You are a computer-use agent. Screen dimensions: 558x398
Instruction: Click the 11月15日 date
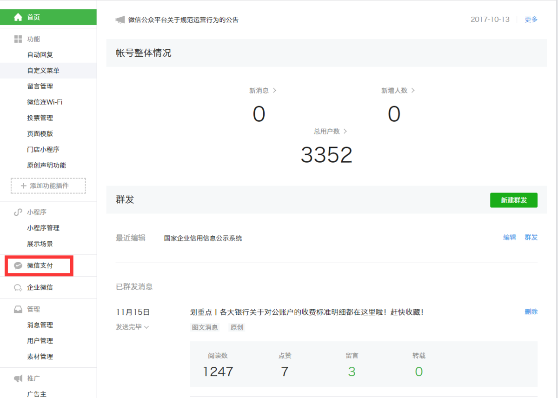pyautogui.click(x=133, y=312)
